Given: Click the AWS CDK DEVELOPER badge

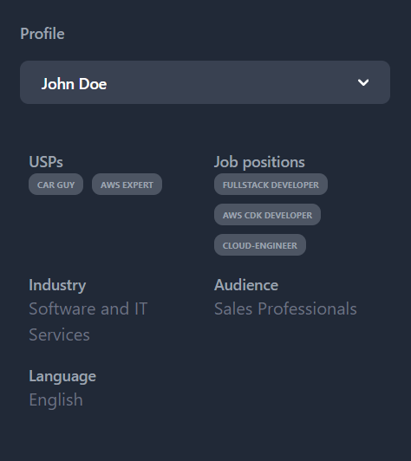Looking at the screenshot, I should coord(267,215).
